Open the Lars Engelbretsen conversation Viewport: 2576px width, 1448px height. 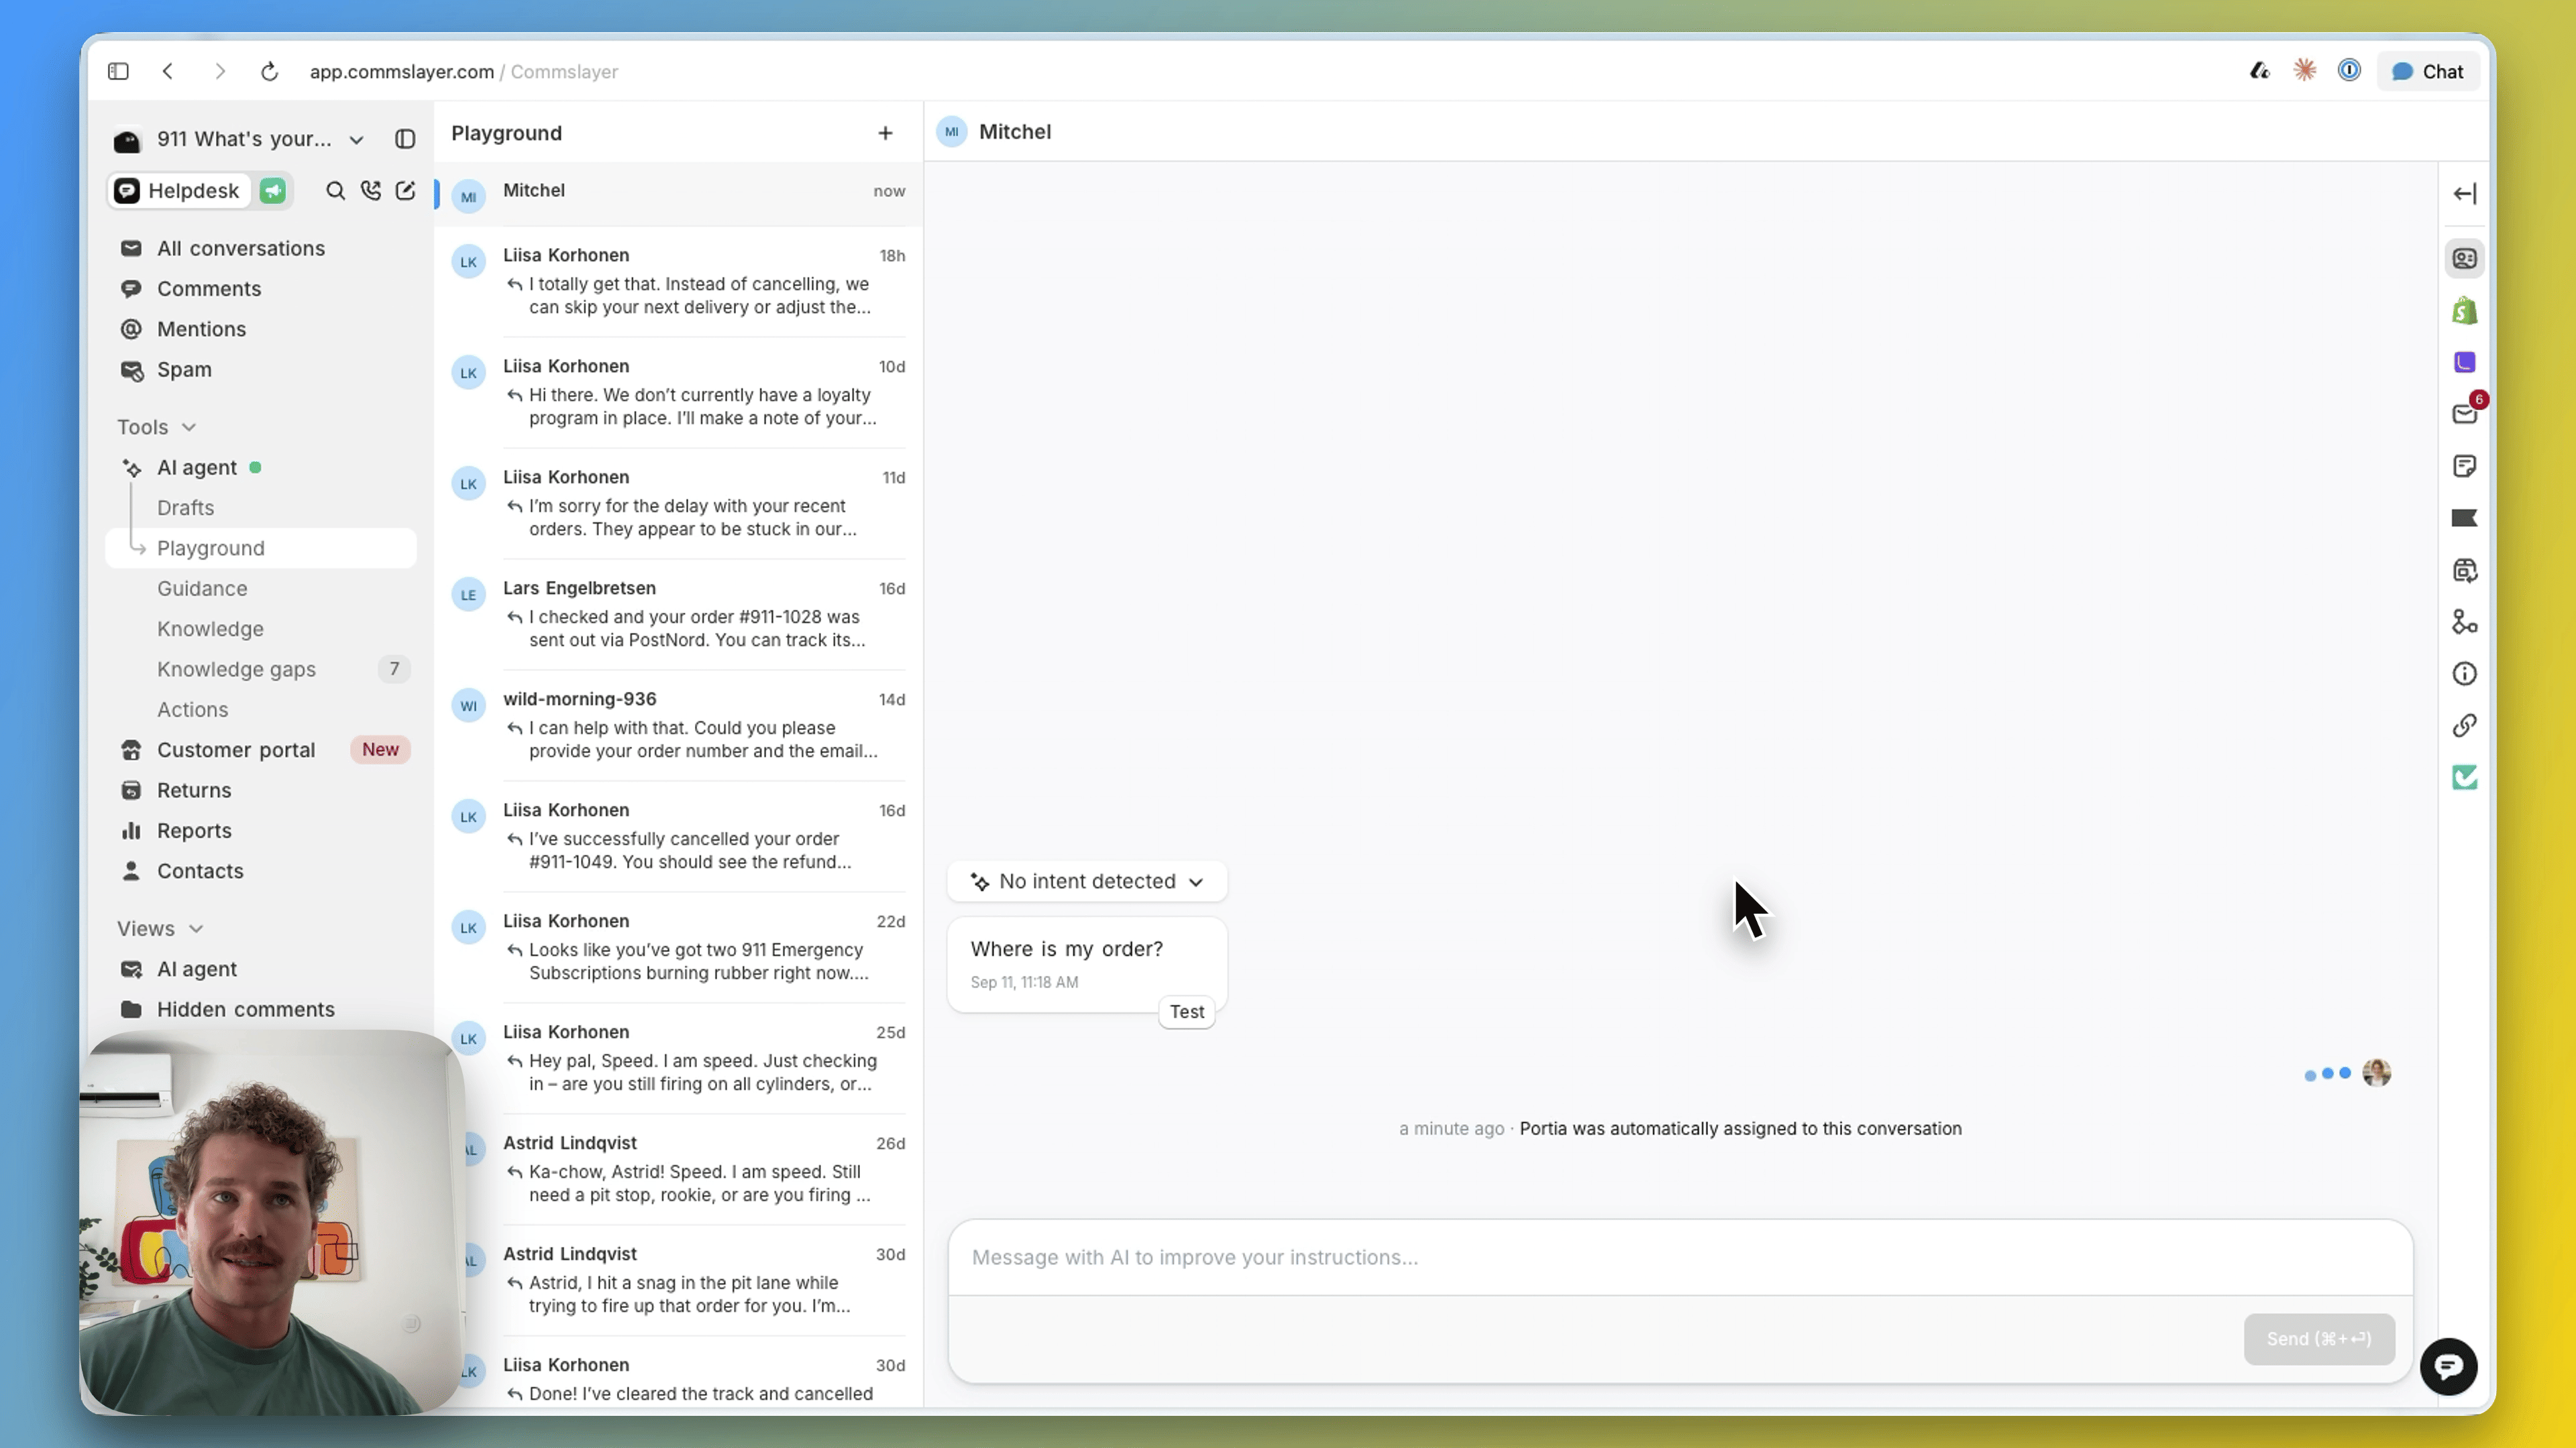[679, 615]
